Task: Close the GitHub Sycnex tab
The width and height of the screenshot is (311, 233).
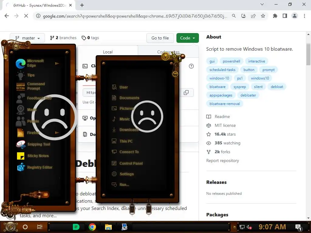Action: pyautogui.click(x=70, y=5)
